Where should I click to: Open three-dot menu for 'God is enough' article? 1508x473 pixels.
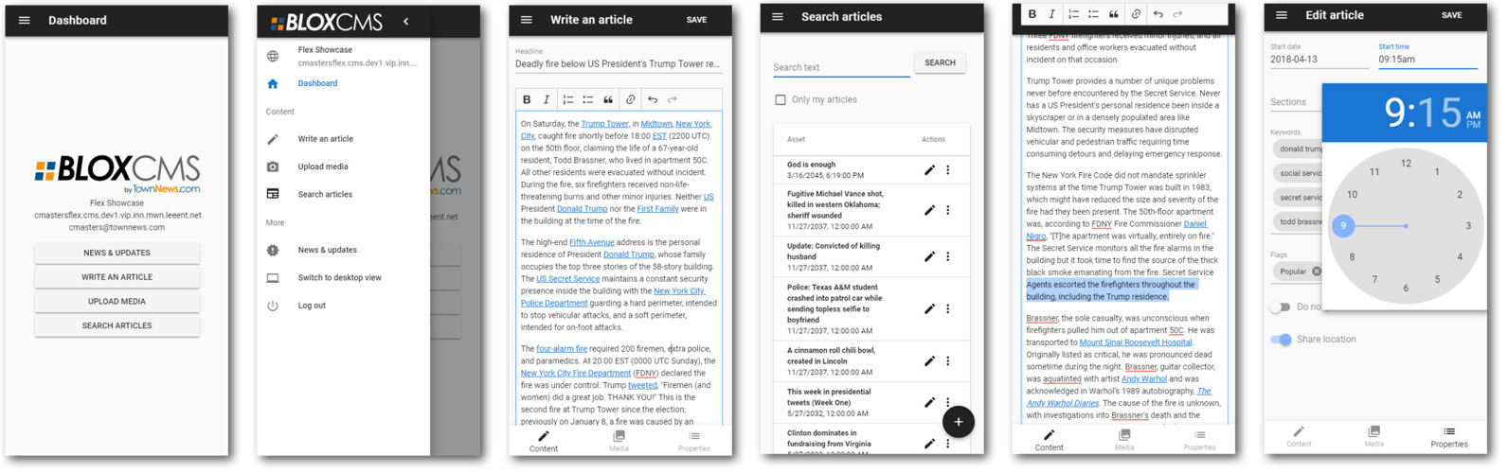[948, 170]
